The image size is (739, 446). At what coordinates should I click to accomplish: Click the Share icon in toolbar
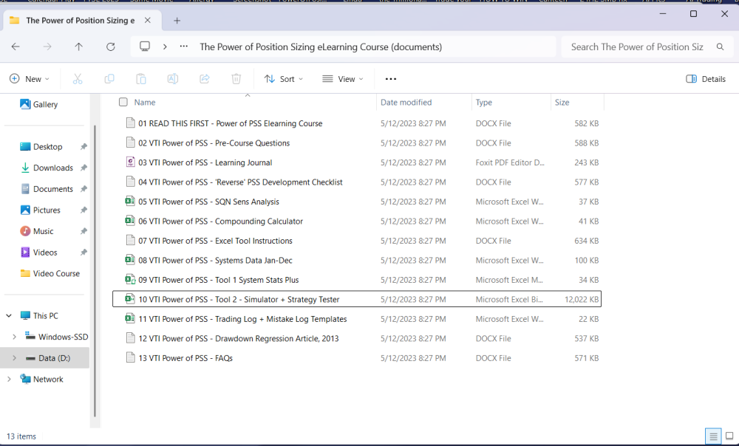click(x=205, y=79)
